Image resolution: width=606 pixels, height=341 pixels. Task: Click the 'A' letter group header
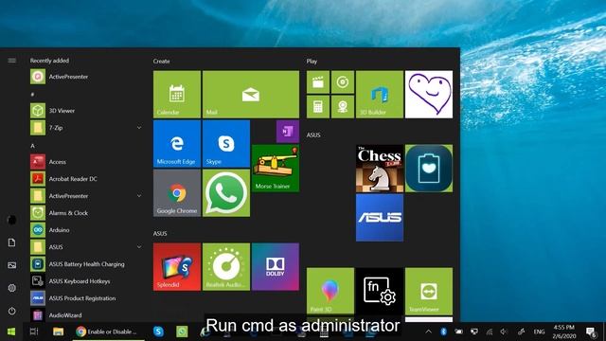point(32,146)
